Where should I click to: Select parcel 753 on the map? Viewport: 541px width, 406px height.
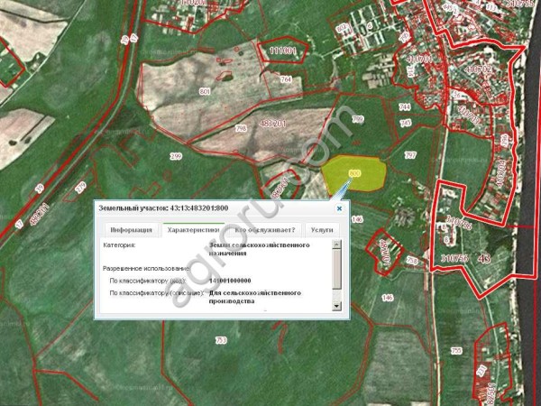pyautogui.click(x=220, y=339)
